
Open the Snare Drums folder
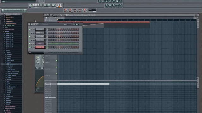click(x=12, y=76)
